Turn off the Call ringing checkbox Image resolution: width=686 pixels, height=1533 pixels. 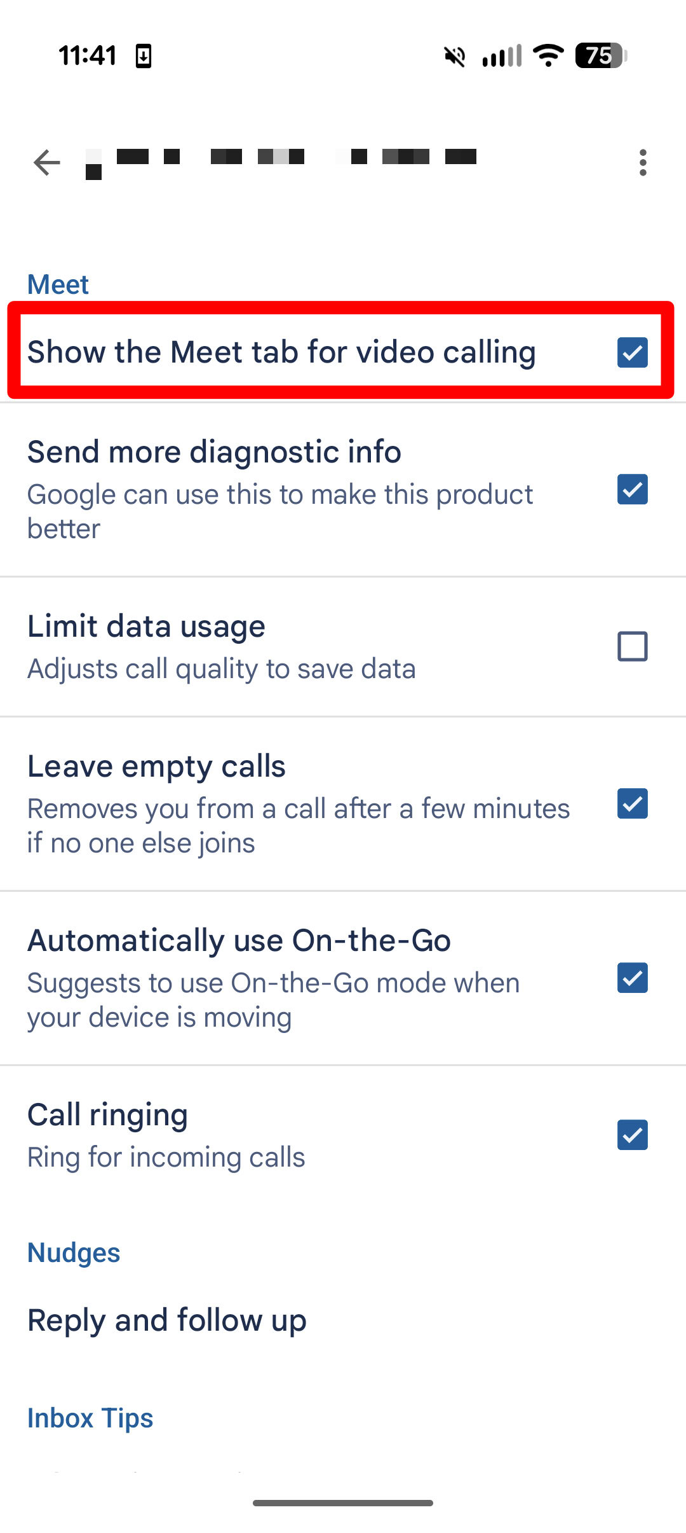coord(632,1135)
